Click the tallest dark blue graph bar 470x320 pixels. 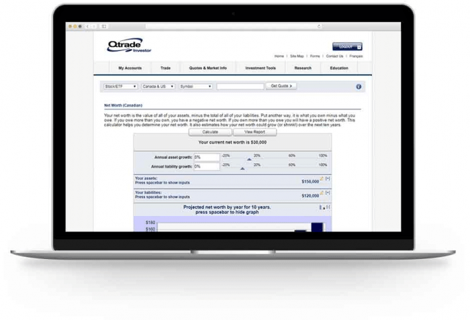317,227
